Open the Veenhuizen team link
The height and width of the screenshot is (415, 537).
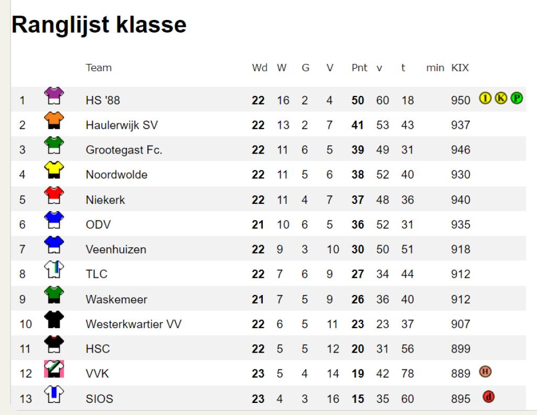pos(116,249)
